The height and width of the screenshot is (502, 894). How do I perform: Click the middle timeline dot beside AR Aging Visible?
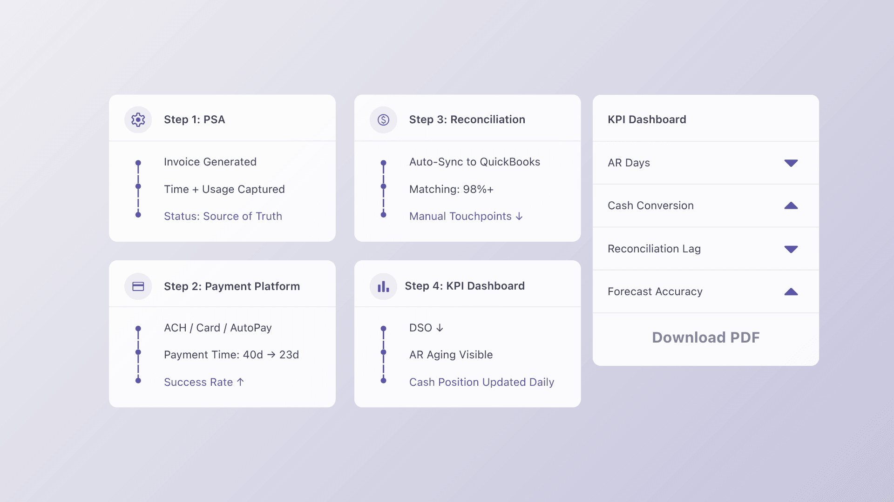coord(383,352)
